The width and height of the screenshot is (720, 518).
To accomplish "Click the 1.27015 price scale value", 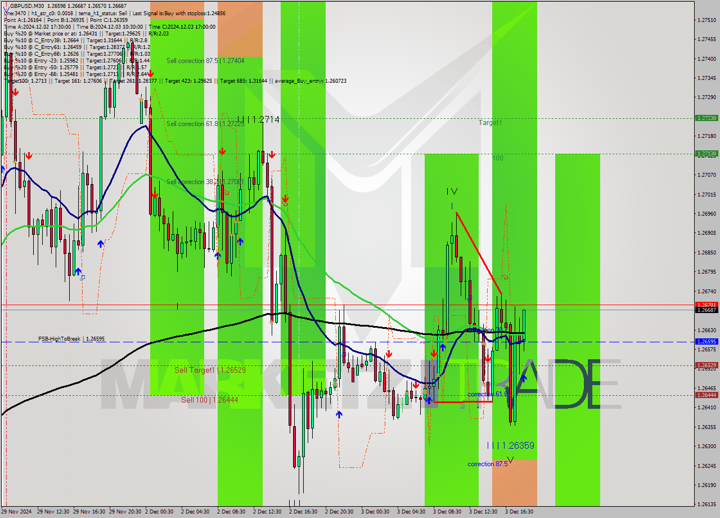I will [706, 194].
